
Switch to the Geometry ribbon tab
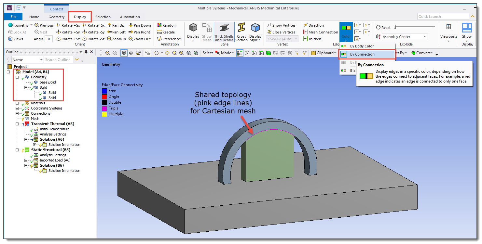pyautogui.click(x=57, y=17)
